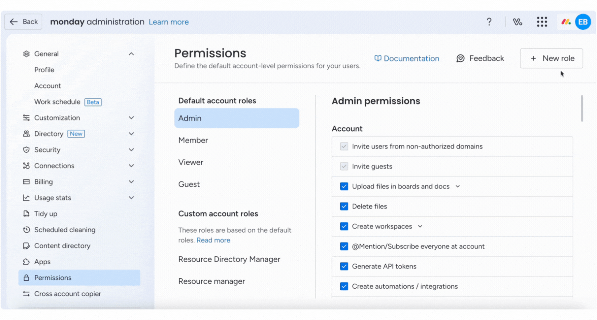Click the Permissions lock icon
This screenshot has height=320, width=597.
(26, 278)
